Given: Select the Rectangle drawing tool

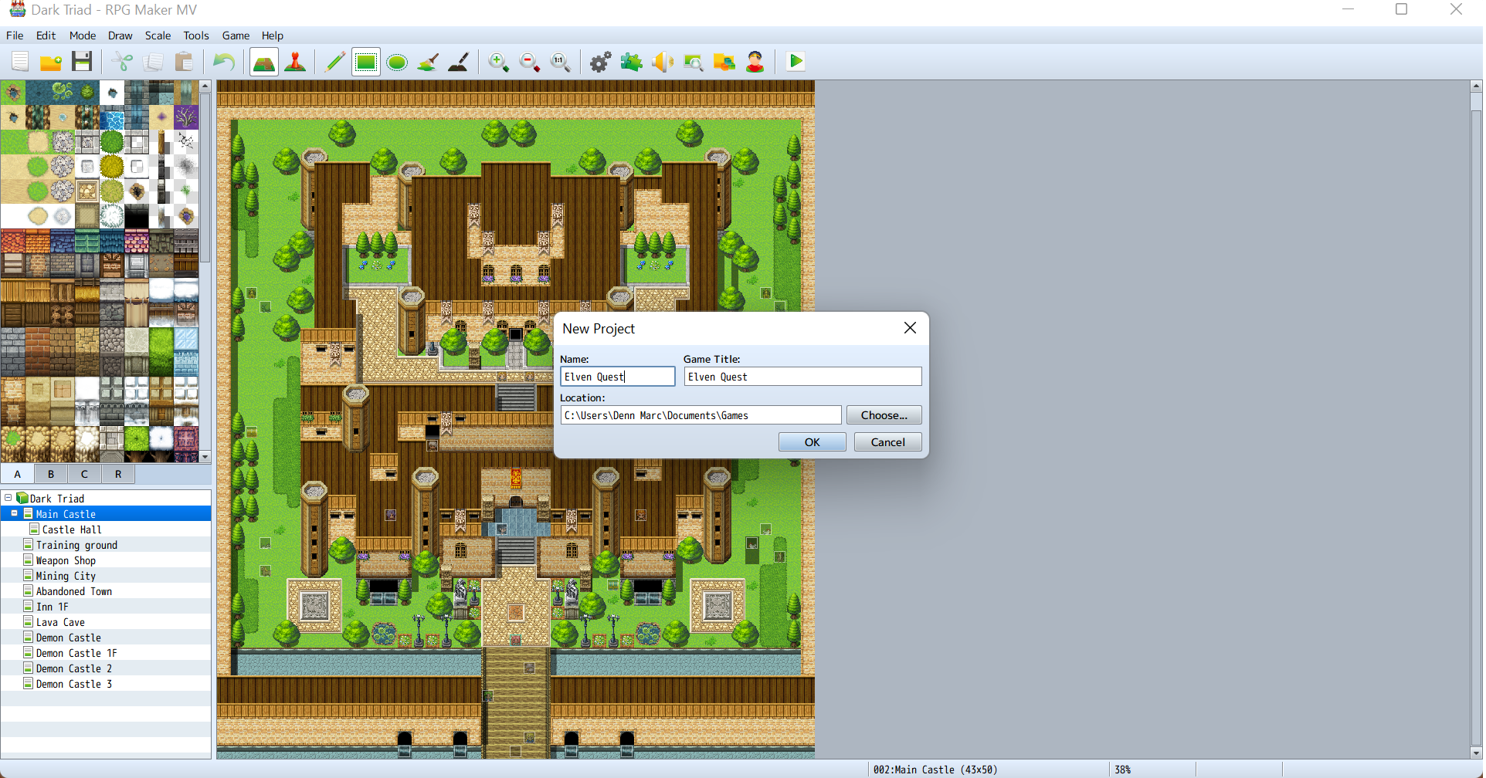Looking at the screenshot, I should pyautogui.click(x=366, y=62).
